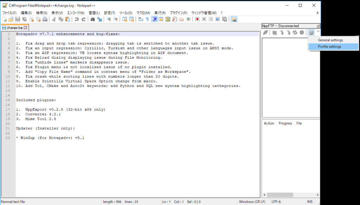This screenshot has height=205, width=360.
Task: Open the エンコード(N) menu
Action: [76, 13]
